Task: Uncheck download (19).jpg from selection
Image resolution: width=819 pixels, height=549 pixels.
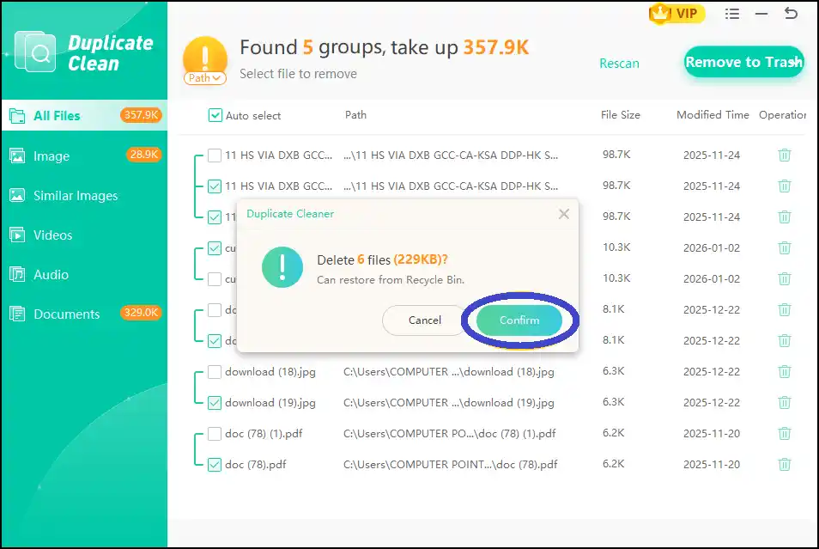Action: (214, 402)
